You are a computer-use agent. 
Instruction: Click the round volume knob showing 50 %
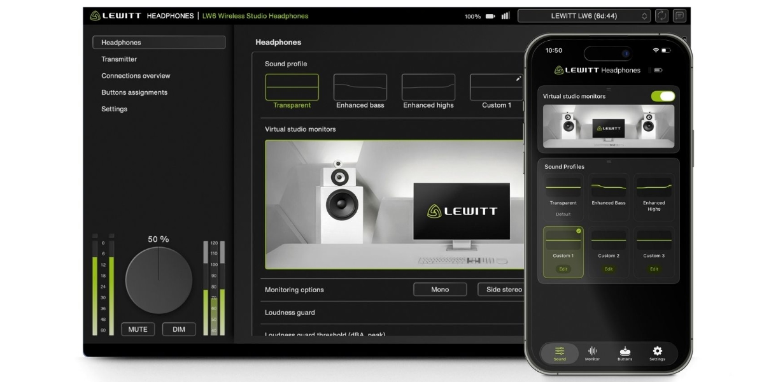point(159,280)
